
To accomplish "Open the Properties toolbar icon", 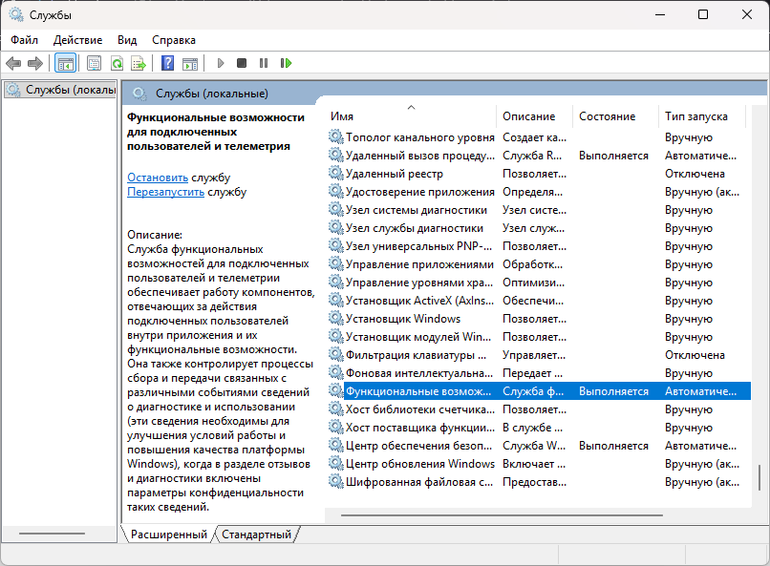I will pyautogui.click(x=94, y=63).
